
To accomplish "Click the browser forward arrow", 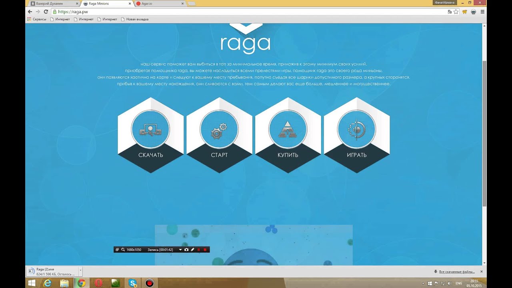I will coord(38,12).
